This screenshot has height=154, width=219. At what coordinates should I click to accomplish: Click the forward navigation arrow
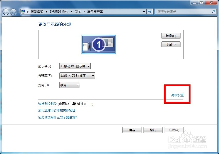point(13,12)
